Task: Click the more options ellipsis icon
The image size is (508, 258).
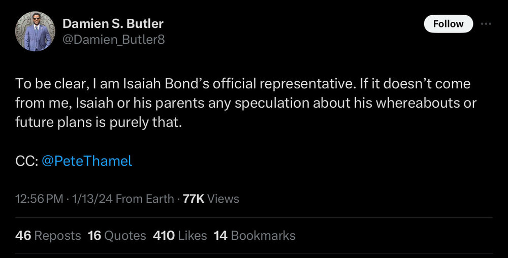Action: click(x=486, y=24)
